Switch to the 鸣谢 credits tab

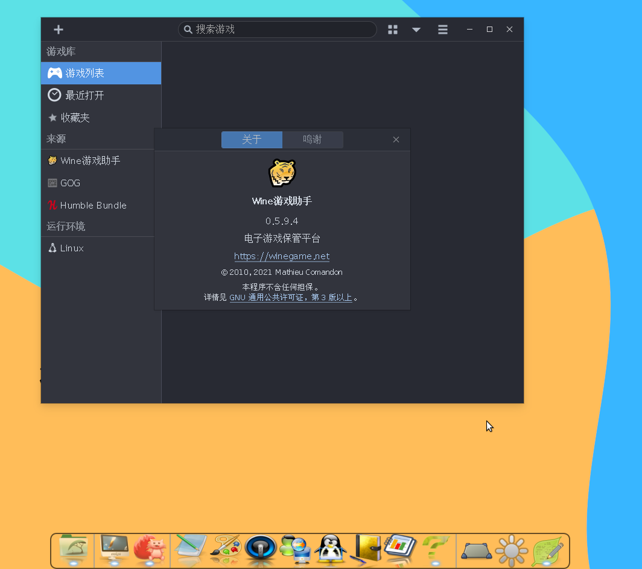tap(313, 139)
